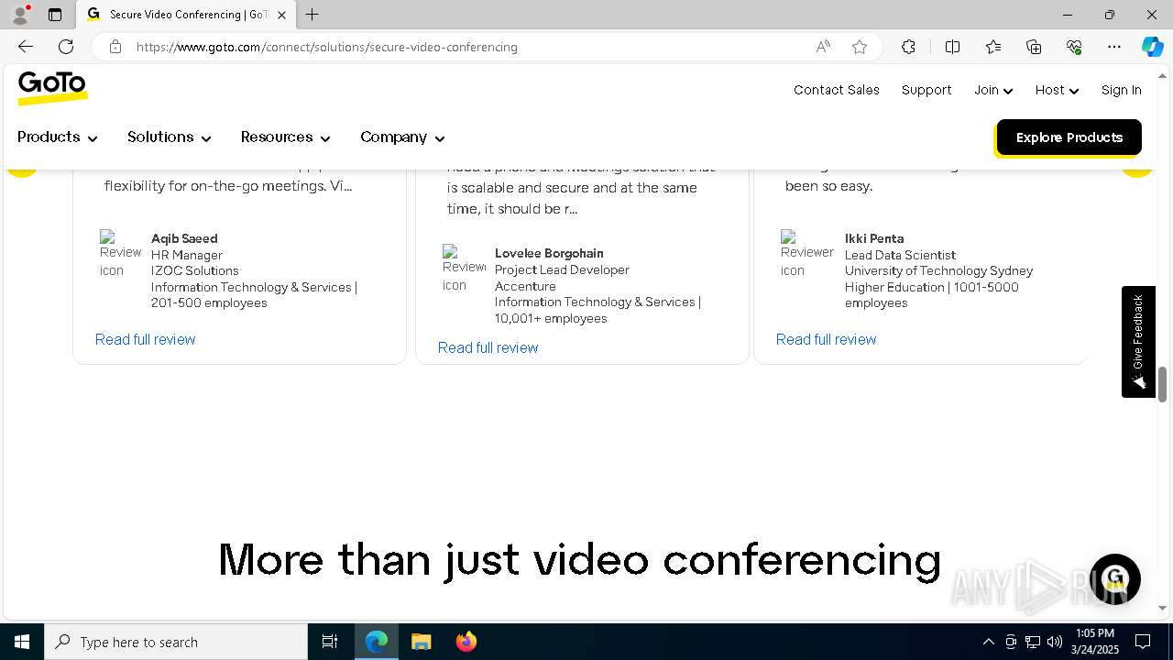Expand the Solutions menu
The width and height of the screenshot is (1173, 660).
(170, 137)
